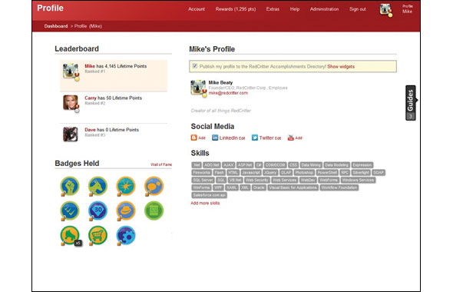Open the orange starburst badge
The image size is (453, 292).
[126, 186]
